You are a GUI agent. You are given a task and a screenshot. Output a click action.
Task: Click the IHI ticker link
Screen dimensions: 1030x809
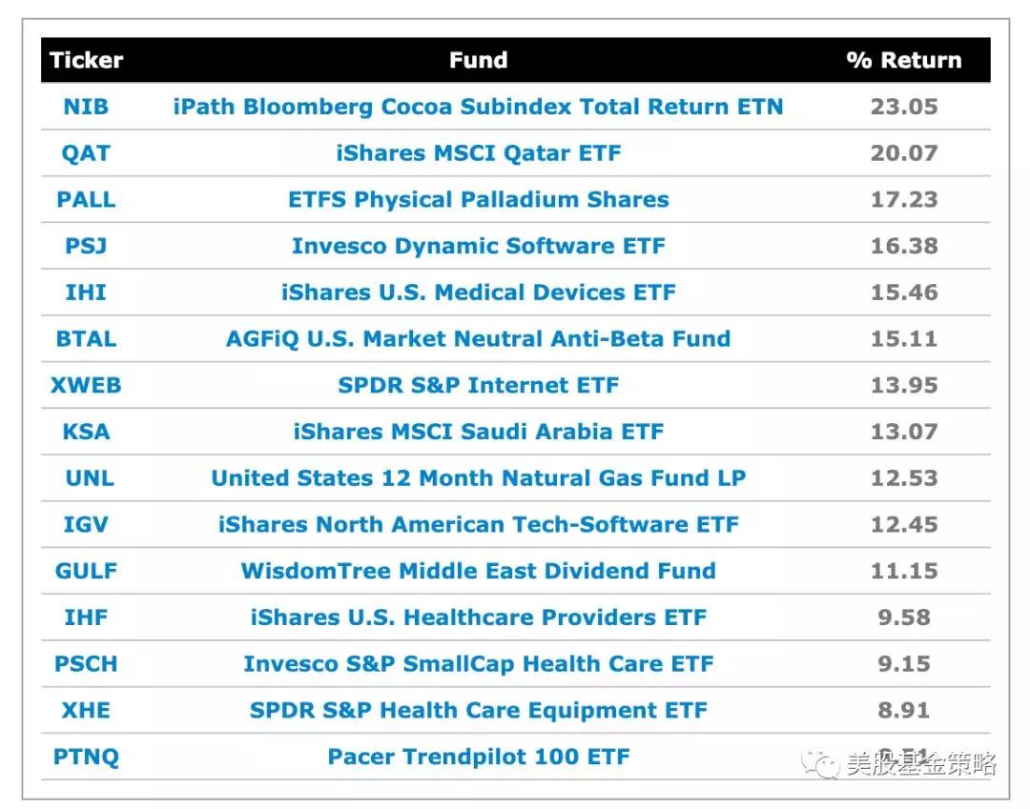pyautogui.click(x=86, y=293)
